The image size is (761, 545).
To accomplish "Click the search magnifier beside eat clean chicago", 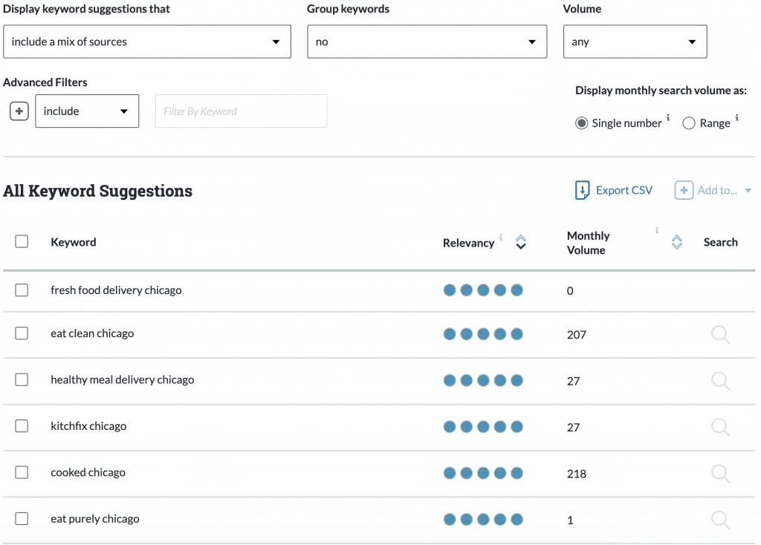I will coord(719,335).
